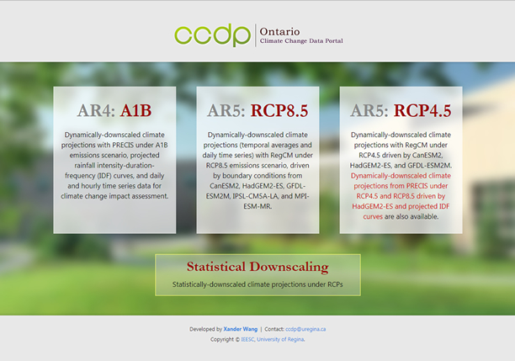Click the Statistical Downscaling heading
The height and width of the screenshot is (361, 515).
pos(257,267)
